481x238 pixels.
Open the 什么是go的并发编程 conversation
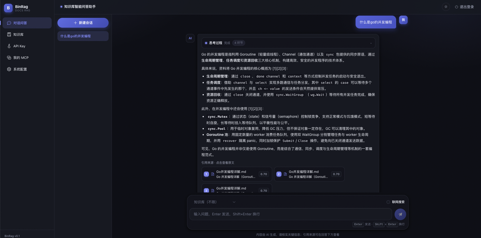(83, 36)
